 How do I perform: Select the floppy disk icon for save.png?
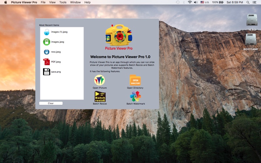47,72
